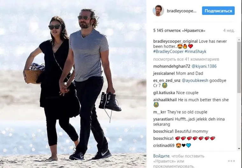Open bradleycooper_original caption username
Screen dimensions: 242x168
(175, 41)
